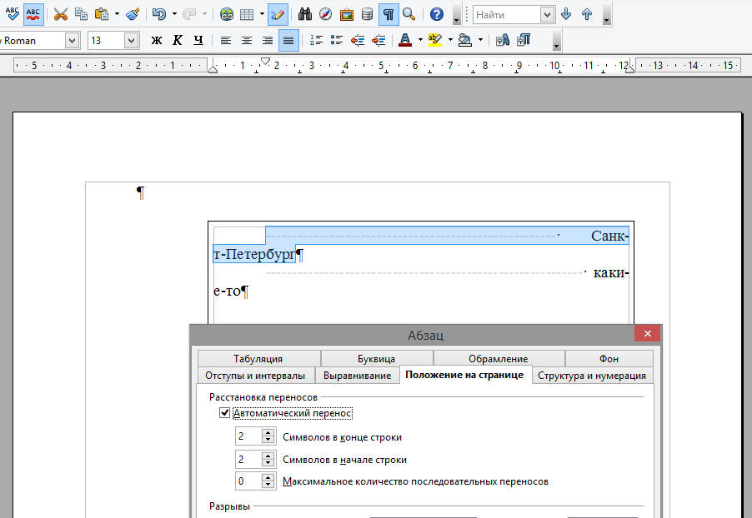Toggle the nonprinting characters pilcrow icon
Image resolution: width=752 pixels, height=518 pixels.
pyautogui.click(x=389, y=14)
